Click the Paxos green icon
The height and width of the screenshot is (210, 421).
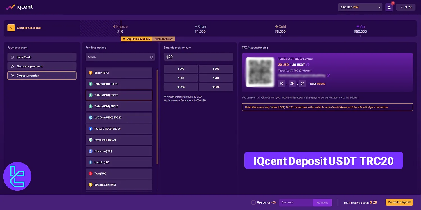pos(91,140)
